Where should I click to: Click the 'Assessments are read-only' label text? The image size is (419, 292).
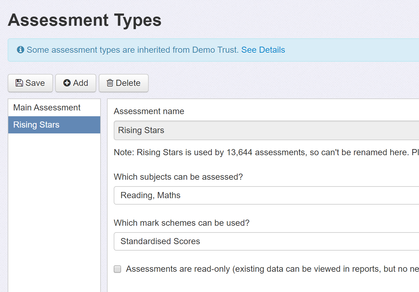(x=272, y=269)
